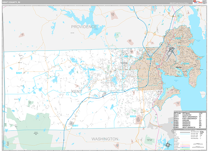Click WARWICK name in the 02886 row
Viewport: 208px width, 151px height.
[x=186, y=122]
